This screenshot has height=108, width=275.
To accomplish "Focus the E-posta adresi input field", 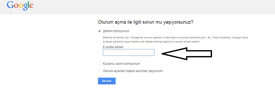I will 129,52.
